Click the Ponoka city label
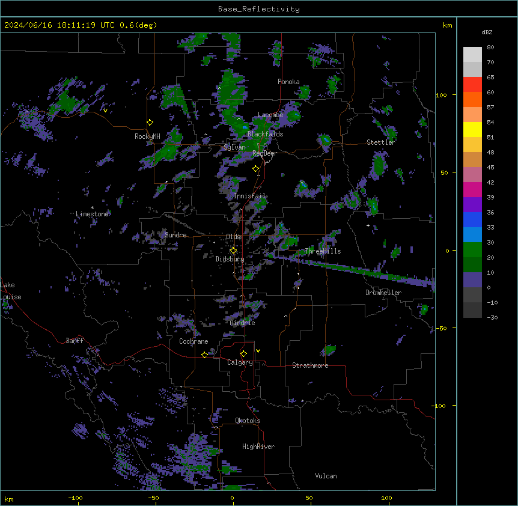Screen dimensions: 518x506 point(288,82)
